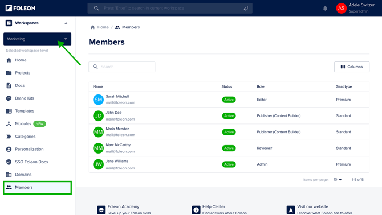Sort by the Name column header
This screenshot has height=215, width=382.
click(98, 86)
